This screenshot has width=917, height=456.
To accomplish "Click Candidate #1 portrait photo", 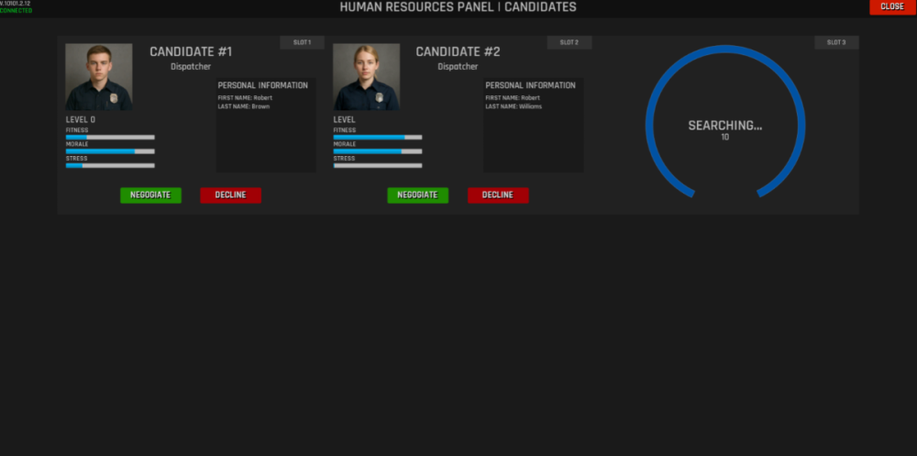I will tap(98, 77).
